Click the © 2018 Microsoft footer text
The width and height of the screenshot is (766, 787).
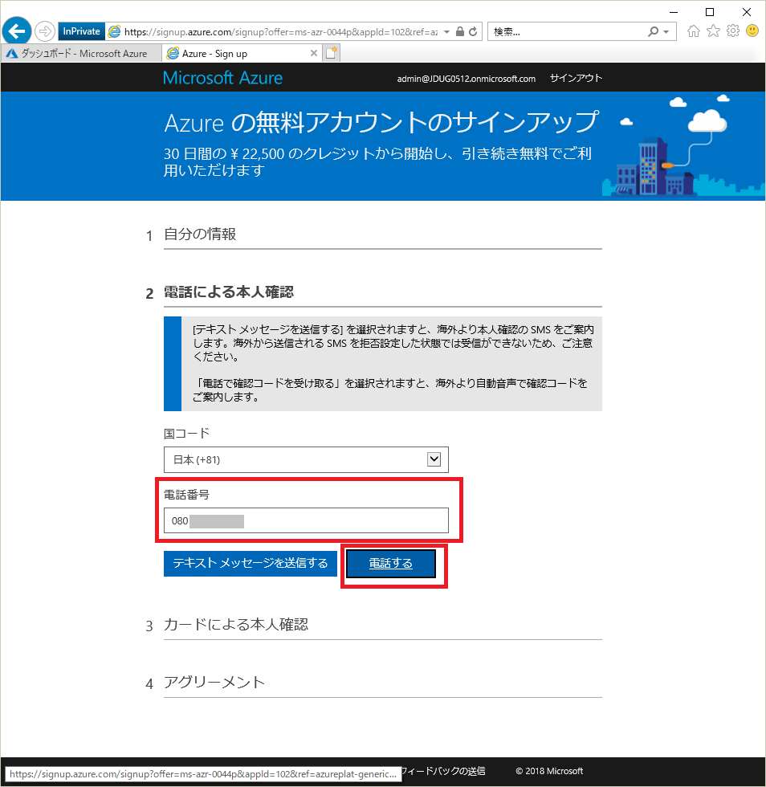(549, 771)
